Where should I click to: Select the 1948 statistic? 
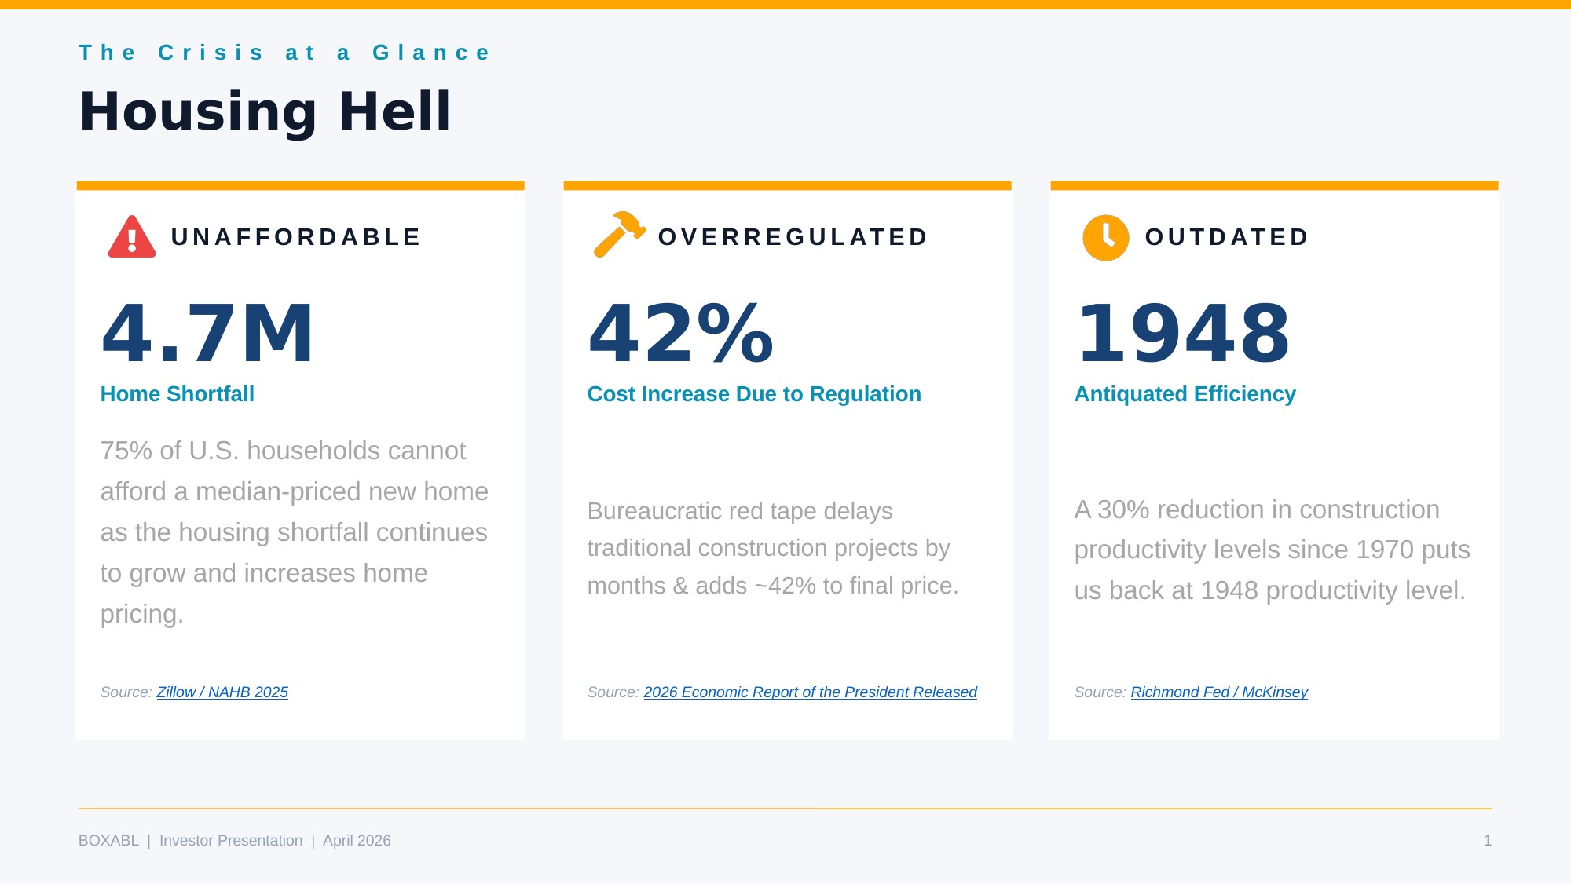(x=1183, y=334)
